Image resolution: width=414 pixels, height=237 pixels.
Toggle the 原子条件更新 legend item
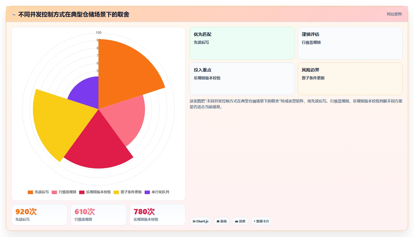point(128,192)
